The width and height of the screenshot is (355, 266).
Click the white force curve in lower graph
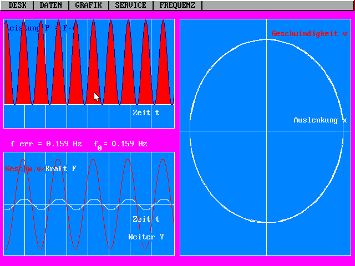click(93, 199)
